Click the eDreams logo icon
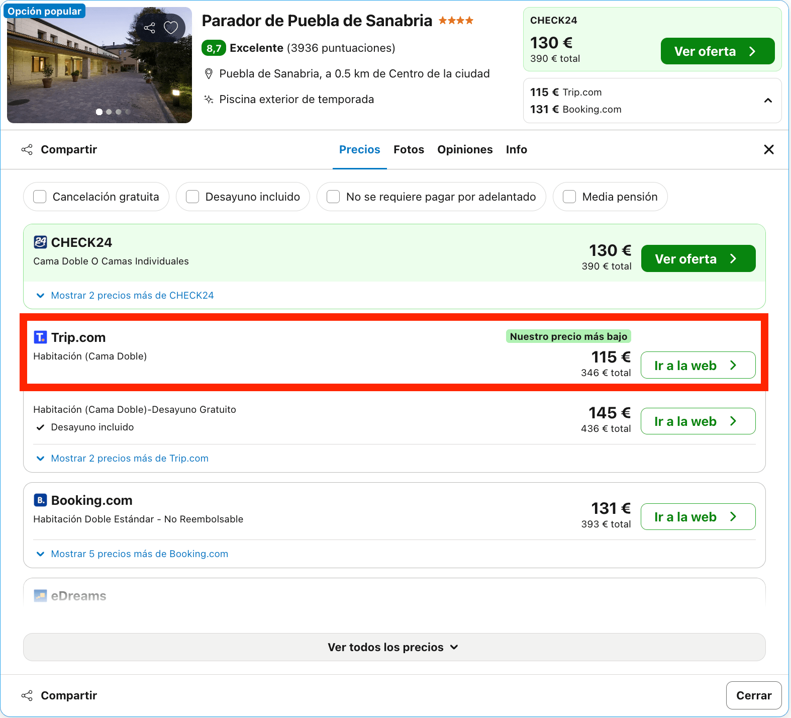The height and width of the screenshot is (718, 791). pyautogui.click(x=40, y=596)
